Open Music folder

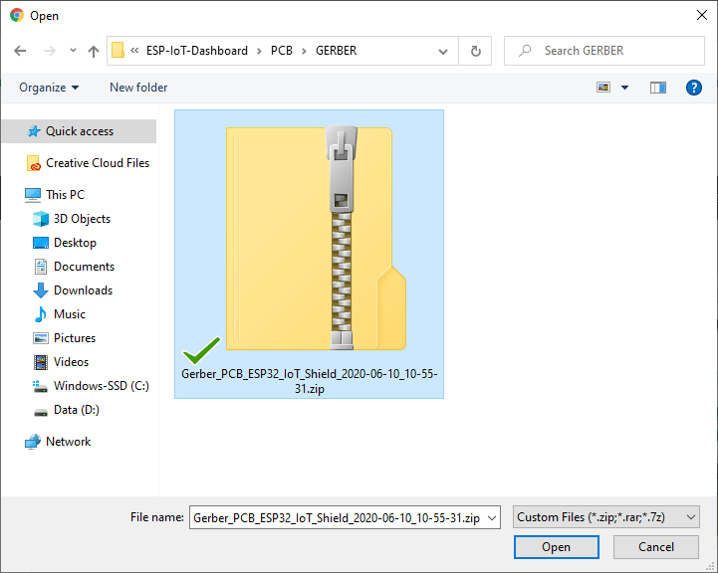(59, 314)
